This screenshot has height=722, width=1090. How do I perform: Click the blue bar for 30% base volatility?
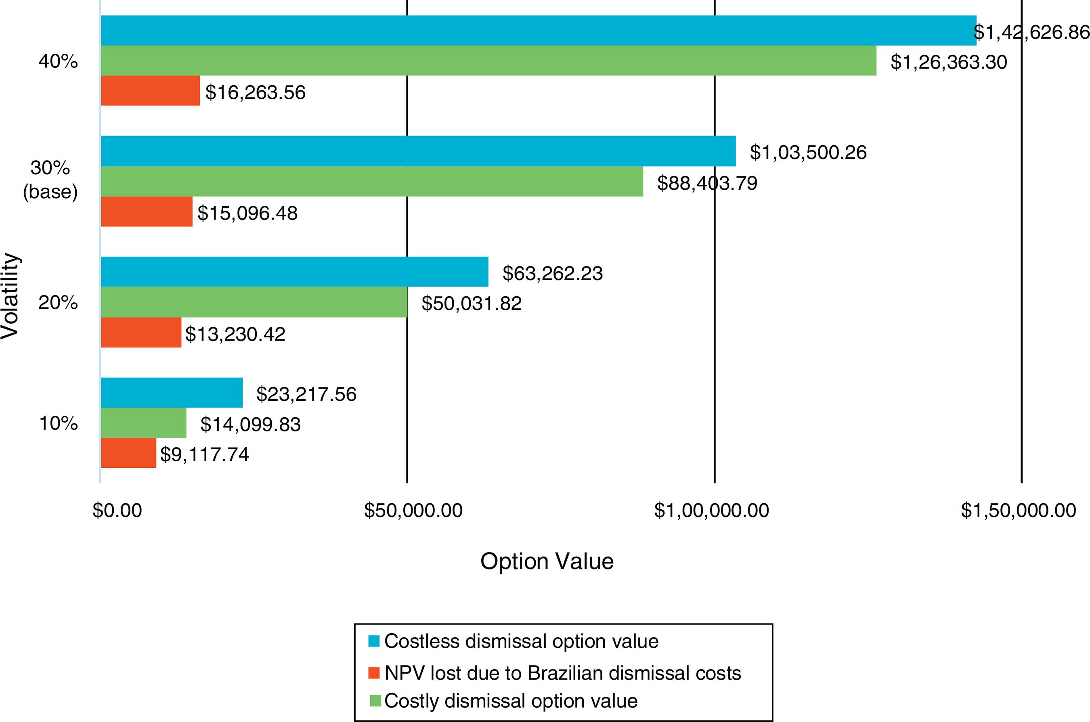click(418, 151)
